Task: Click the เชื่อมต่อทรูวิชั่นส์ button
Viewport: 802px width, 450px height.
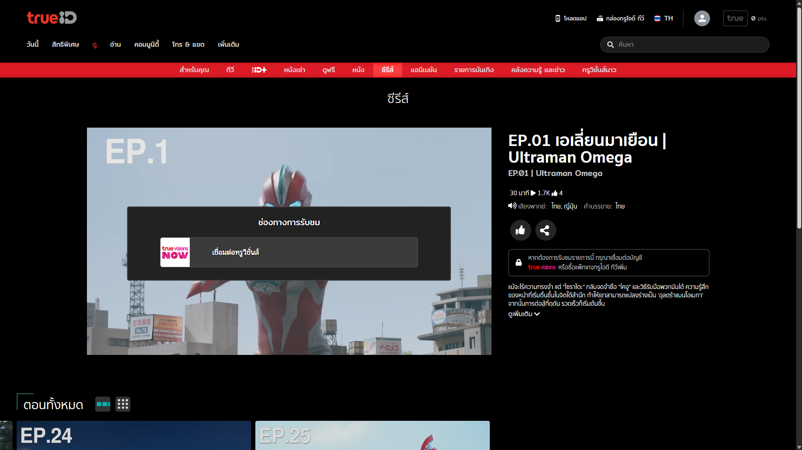Action: (x=289, y=252)
